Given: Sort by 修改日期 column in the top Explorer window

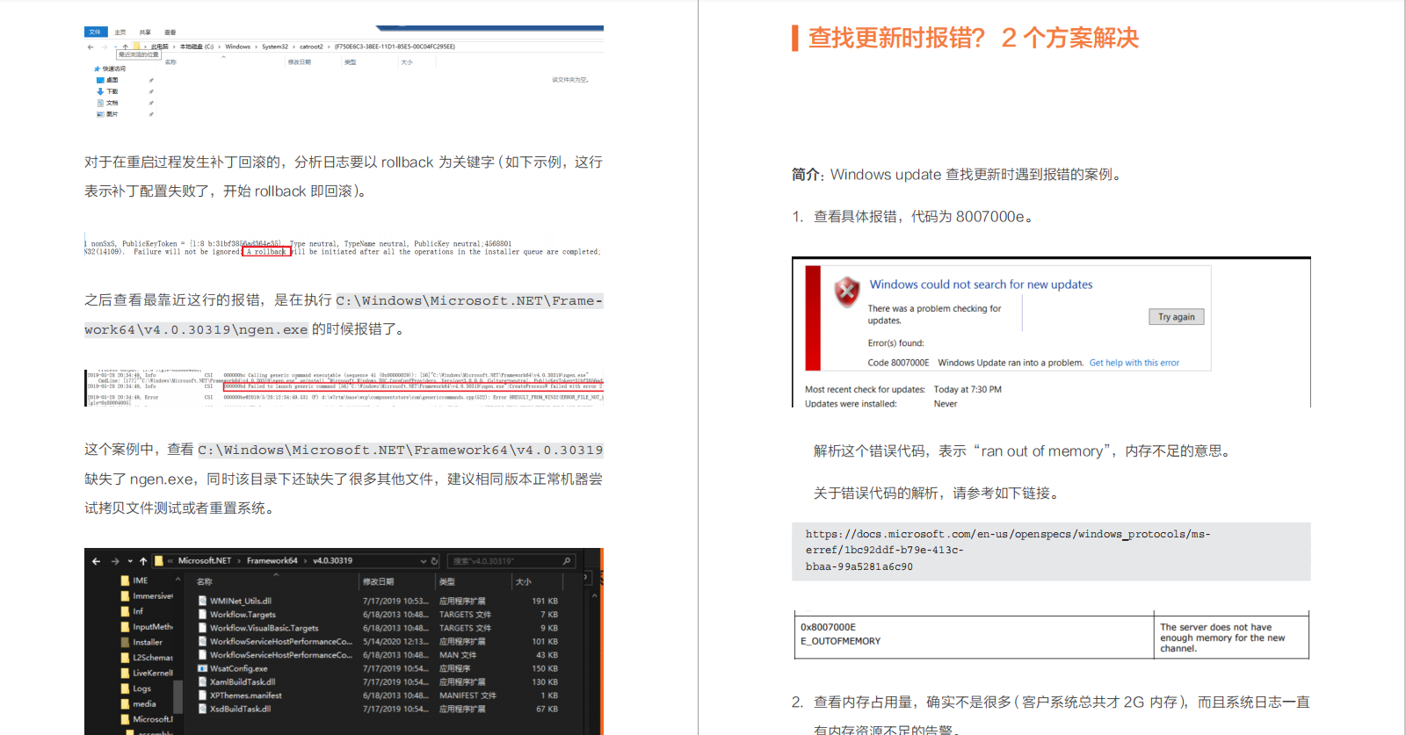Looking at the screenshot, I should tap(299, 62).
